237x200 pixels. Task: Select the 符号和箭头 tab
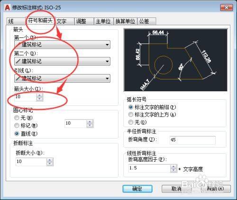[x=40, y=21]
